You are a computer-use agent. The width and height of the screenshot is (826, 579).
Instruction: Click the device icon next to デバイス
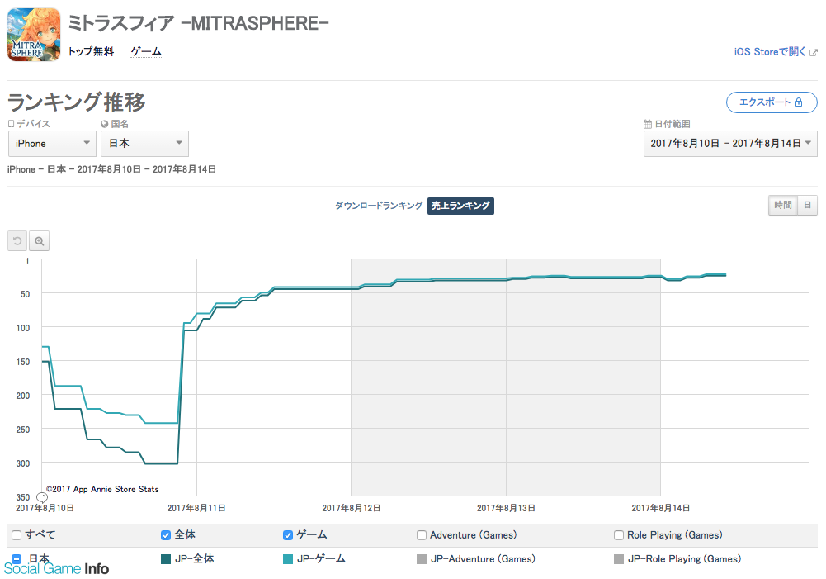(11, 123)
